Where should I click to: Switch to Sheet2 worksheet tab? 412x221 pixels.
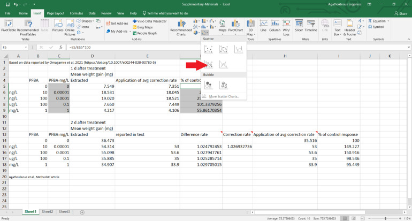[48, 211]
